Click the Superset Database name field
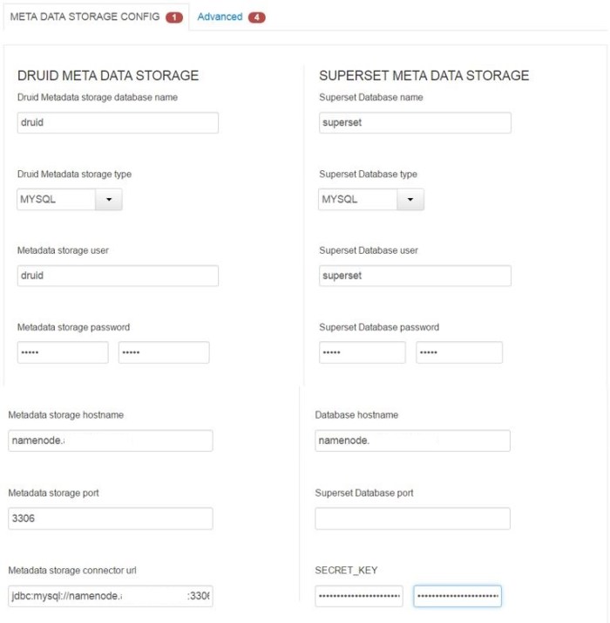Viewport: 610px width, 623px height. click(x=415, y=123)
